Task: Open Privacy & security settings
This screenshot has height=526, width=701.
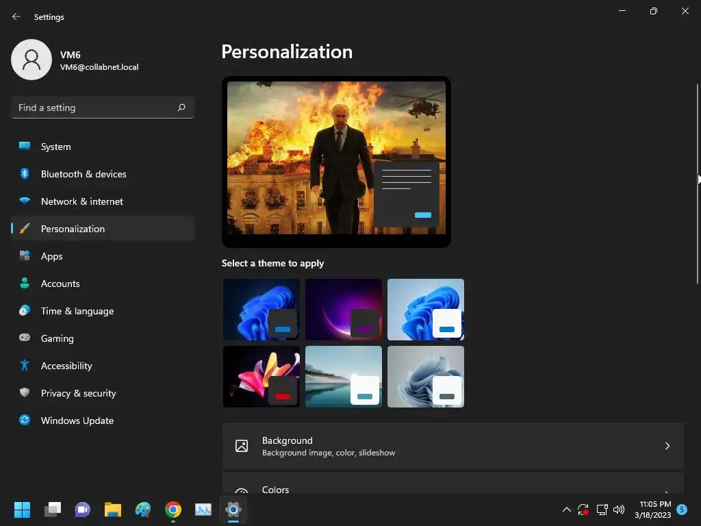Action: coord(103,392)
